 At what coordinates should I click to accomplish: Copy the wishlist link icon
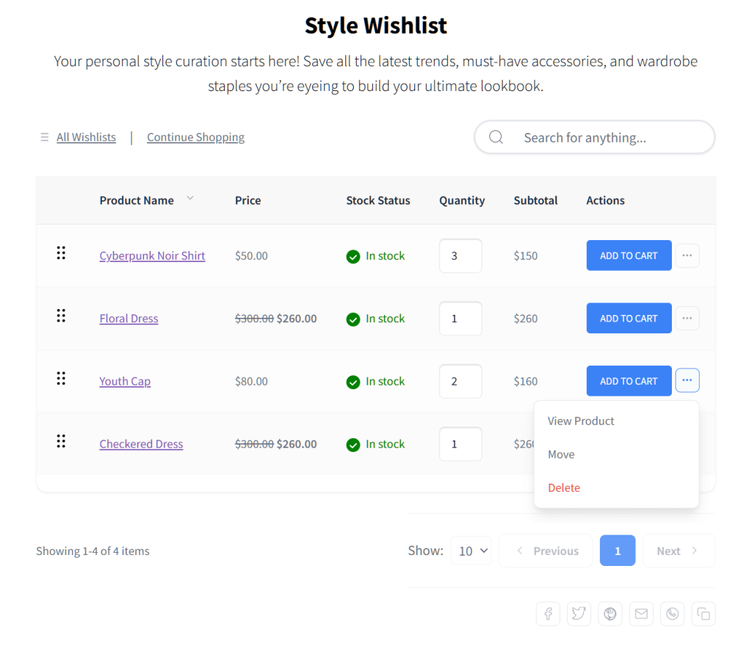click(x=703, y=614)
